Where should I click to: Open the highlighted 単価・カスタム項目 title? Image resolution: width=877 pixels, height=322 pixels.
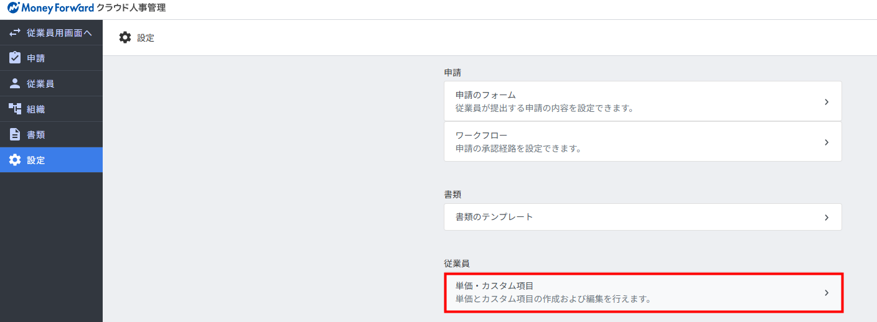(x=494, y=286)
